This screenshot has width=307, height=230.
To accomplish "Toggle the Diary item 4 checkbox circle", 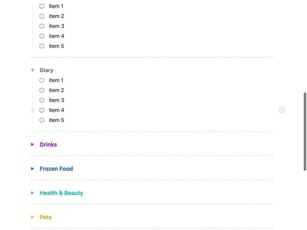I will pos(42,110).
